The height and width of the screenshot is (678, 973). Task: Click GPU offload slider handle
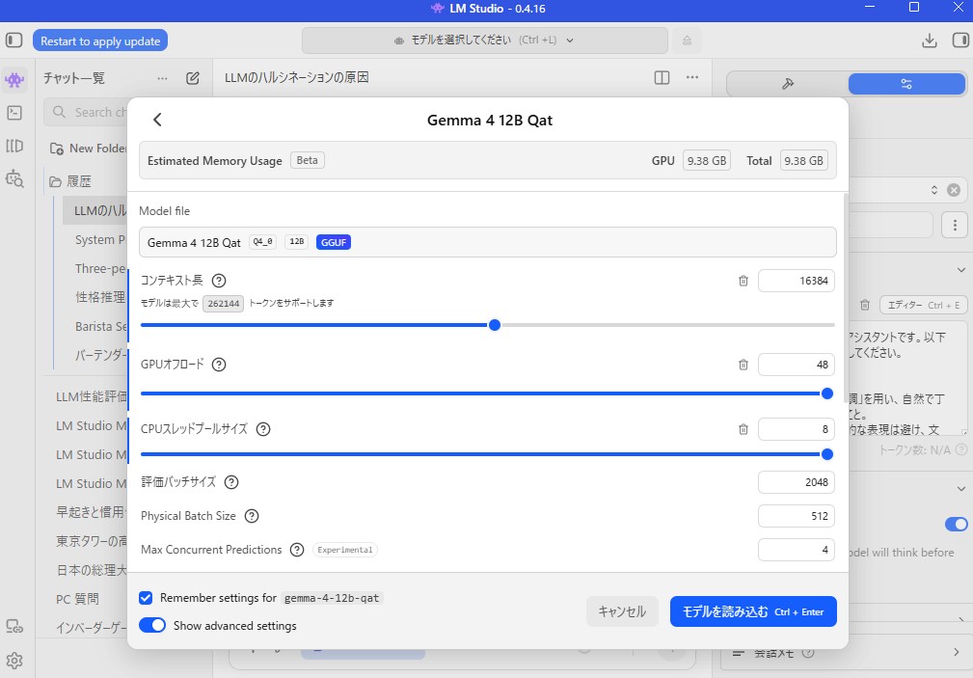[x=827, y=393]
